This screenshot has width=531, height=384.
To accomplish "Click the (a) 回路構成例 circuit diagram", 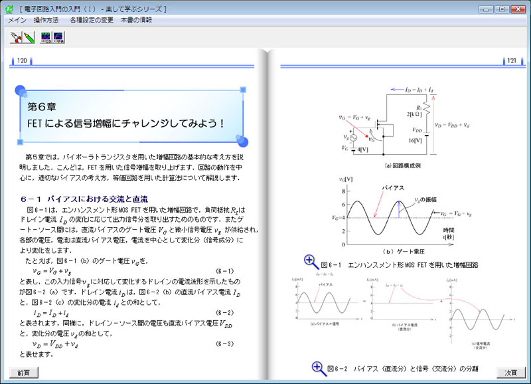I will [404, 121].
